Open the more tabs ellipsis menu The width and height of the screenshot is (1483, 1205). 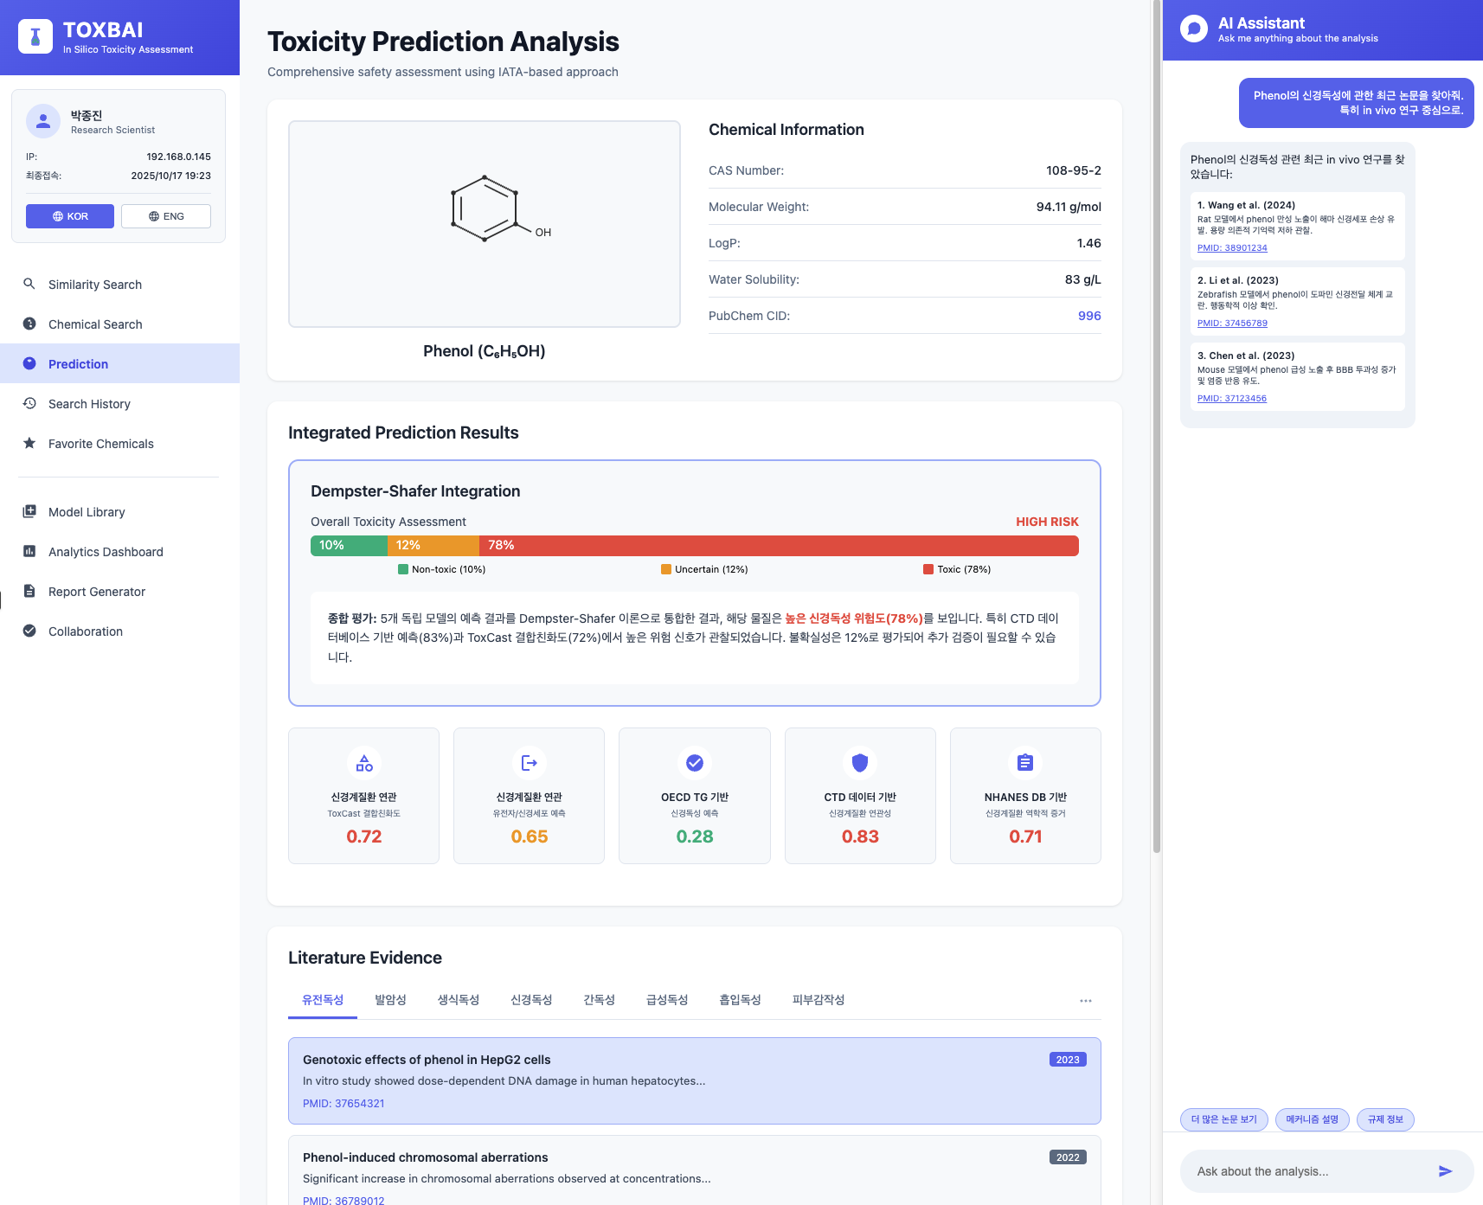pyautogui.click(x=1086, y=1001)
